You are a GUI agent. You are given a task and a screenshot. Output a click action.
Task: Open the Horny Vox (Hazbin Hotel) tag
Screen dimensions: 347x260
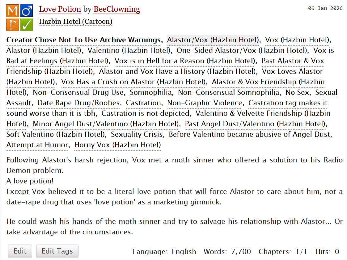117,145
